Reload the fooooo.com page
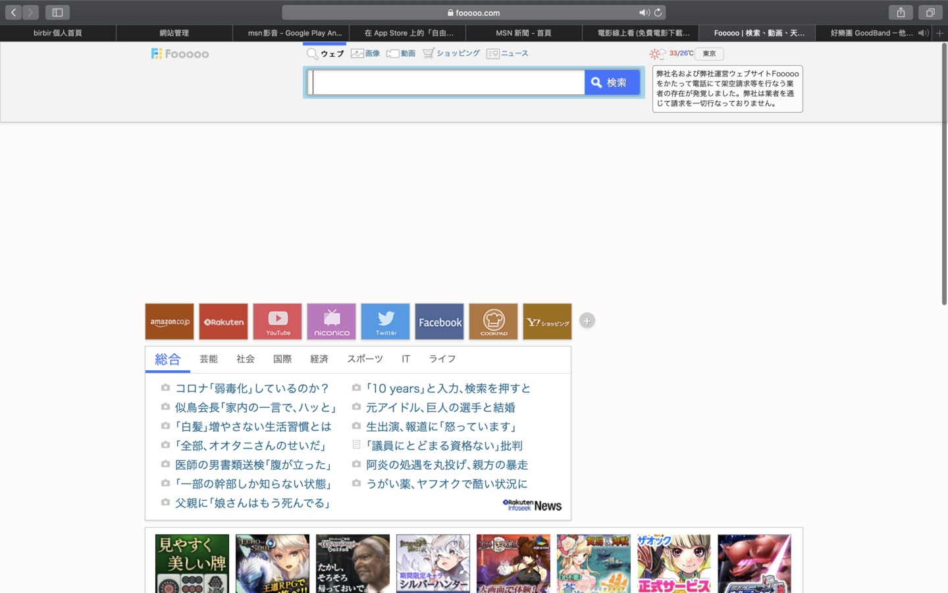 pos(658,13)
